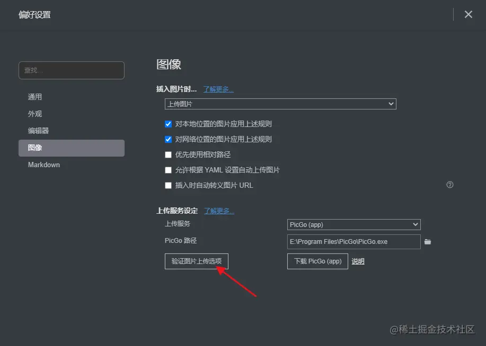Open the PicGo (app) upload service dropdown
The height and width of the screenshot is (346, 486).
click(354, 225)
